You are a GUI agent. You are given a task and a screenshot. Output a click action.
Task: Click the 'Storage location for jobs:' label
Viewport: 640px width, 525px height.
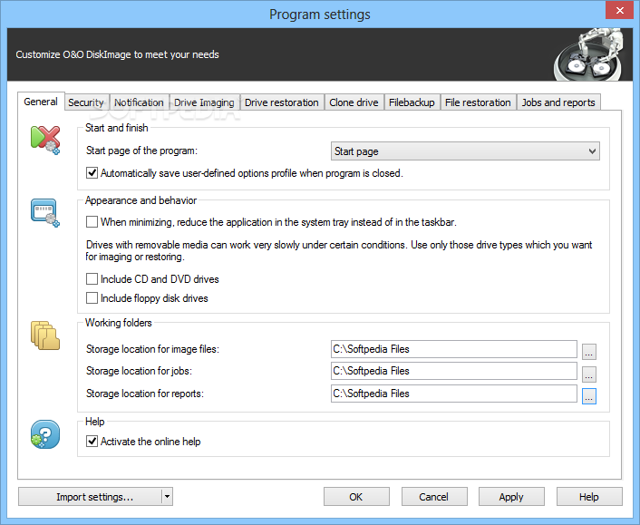[x=139, y=371]
